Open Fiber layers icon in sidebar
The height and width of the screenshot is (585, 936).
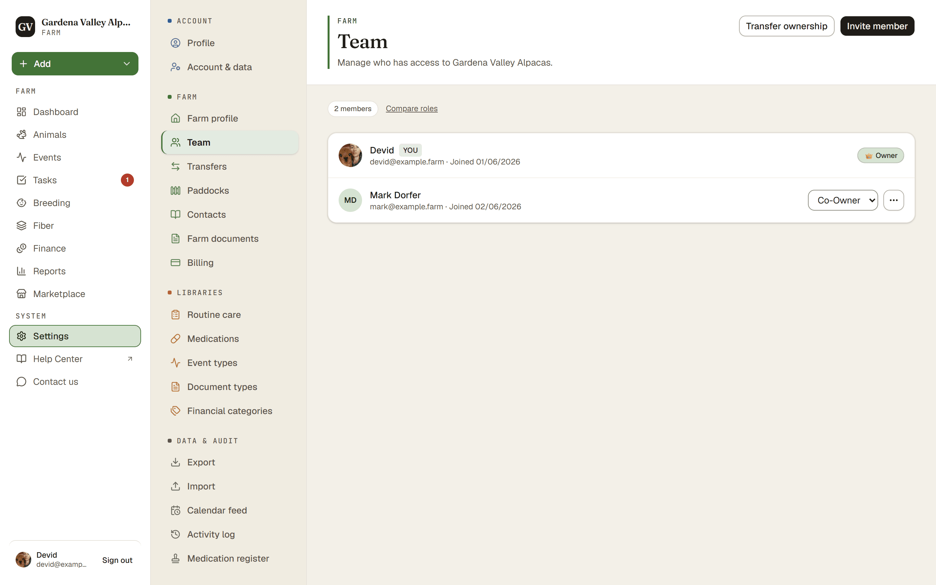21,226
